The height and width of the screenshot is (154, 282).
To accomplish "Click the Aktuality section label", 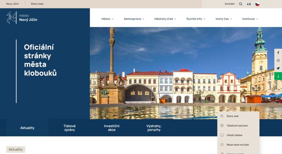I will click(16, 149).
